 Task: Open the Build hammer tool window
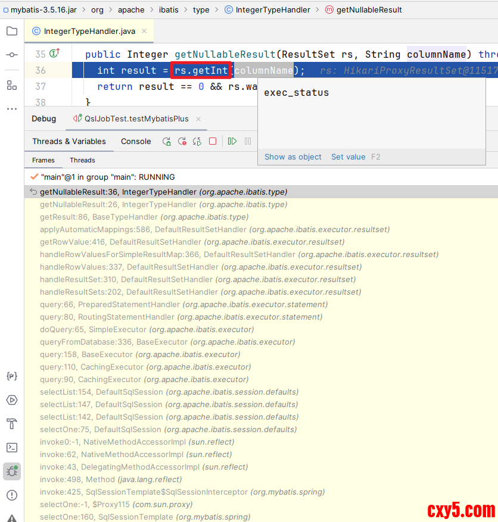(12, 424)
